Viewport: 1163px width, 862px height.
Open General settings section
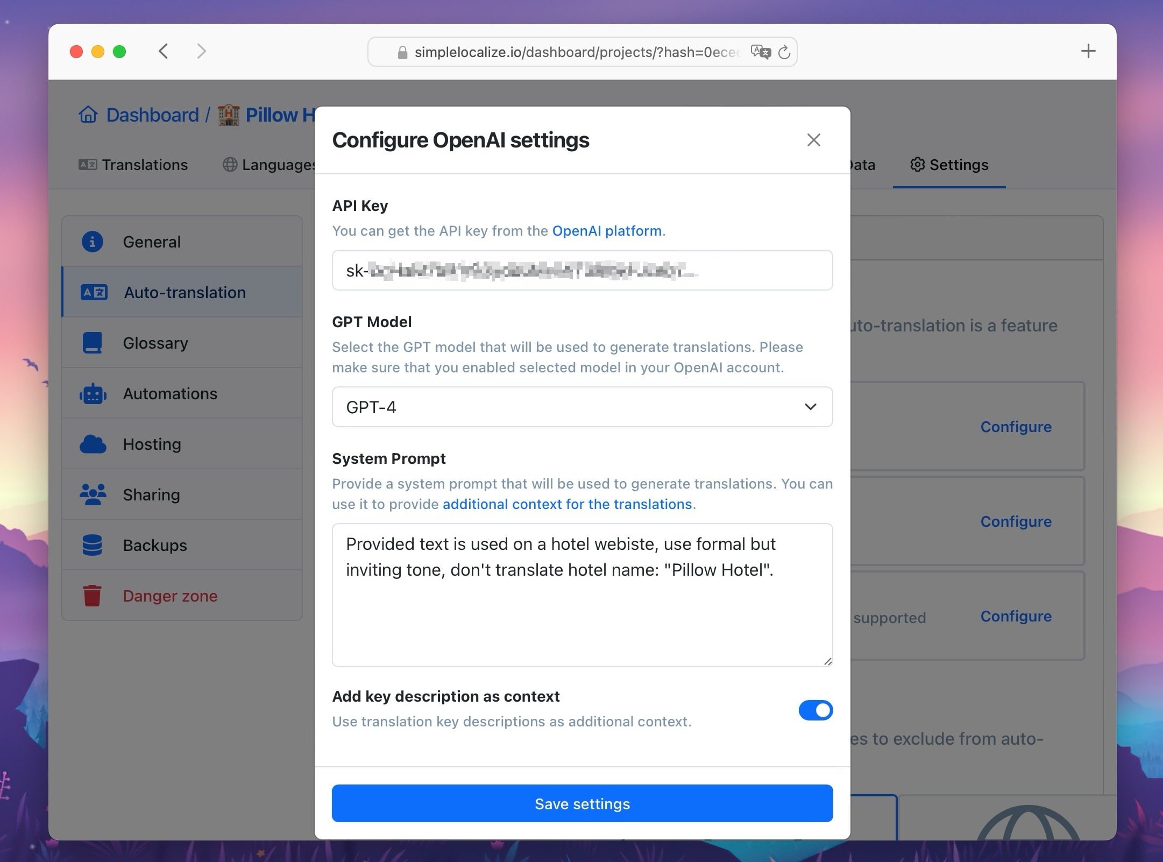tap(182, 242)
